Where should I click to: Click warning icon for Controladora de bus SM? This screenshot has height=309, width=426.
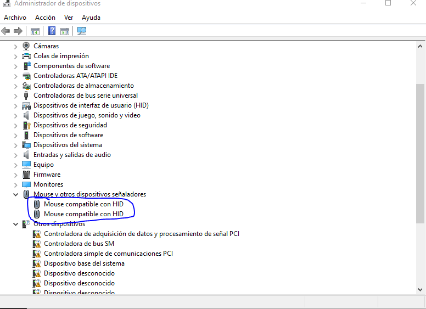coord(36,244)
